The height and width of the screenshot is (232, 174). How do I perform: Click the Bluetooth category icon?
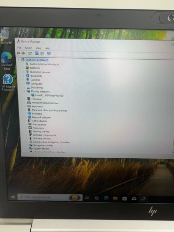(28, 76)
